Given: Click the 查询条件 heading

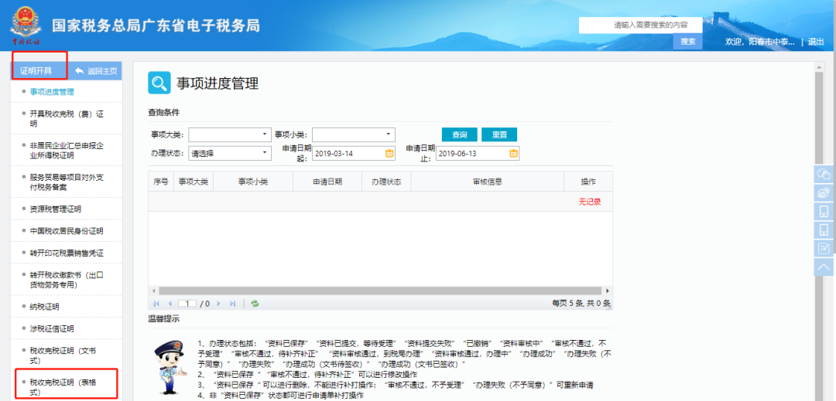Looking at the screenshot, I should pyautogui.click(x=163, y=113).
